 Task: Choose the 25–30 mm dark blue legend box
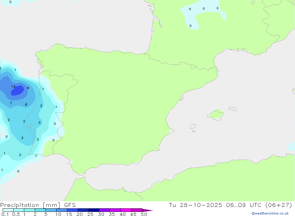[x=94, y=210]
